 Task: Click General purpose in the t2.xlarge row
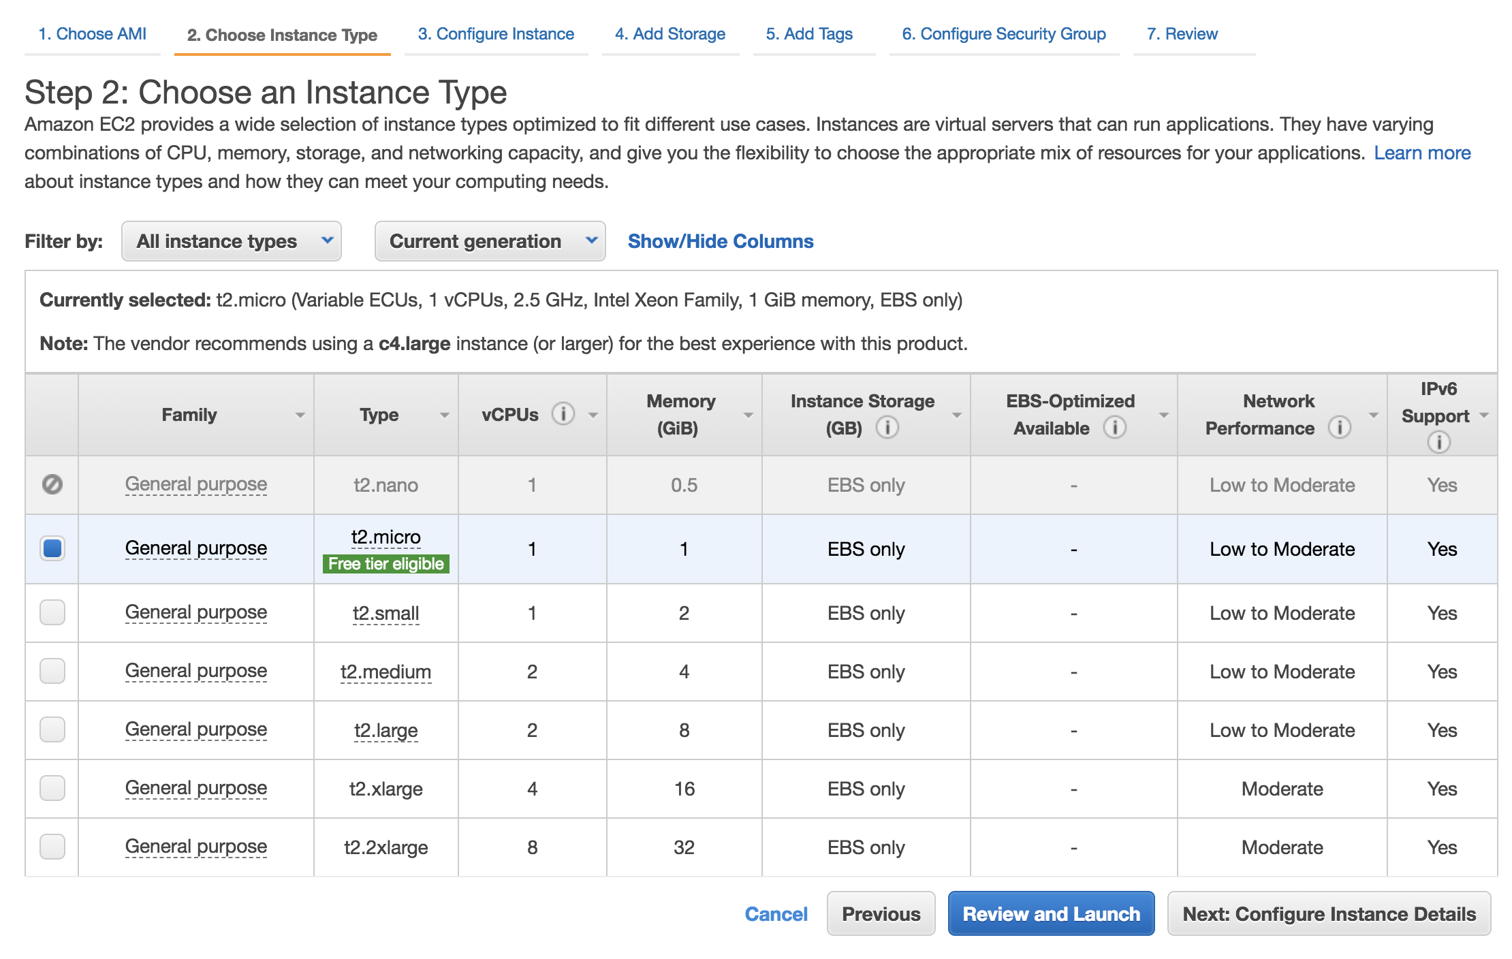(x=196, y=788)
